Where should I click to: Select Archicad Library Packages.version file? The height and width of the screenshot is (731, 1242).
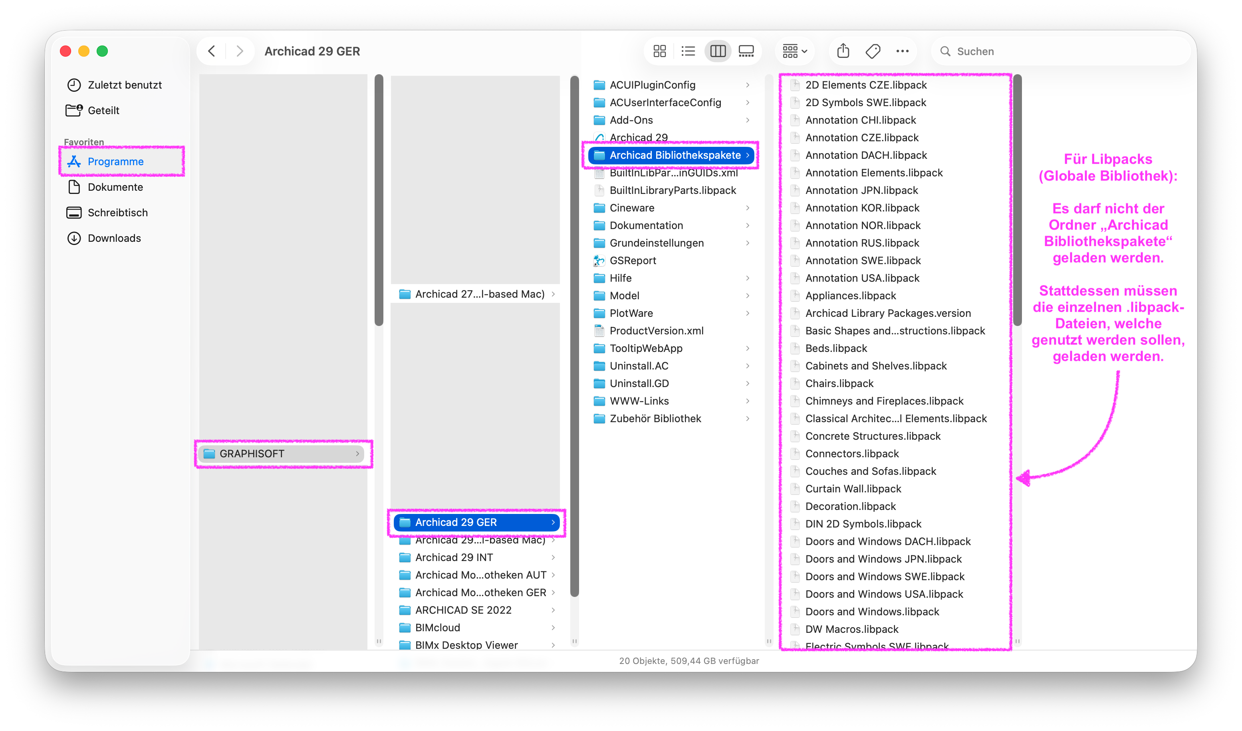[895, 313]
